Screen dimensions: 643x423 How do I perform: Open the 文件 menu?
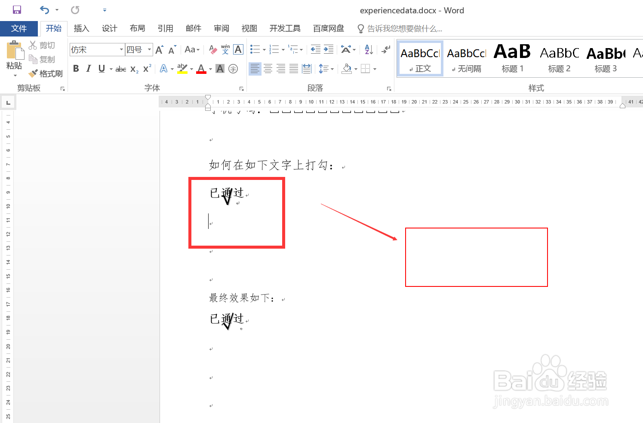(x=19, y=28)
